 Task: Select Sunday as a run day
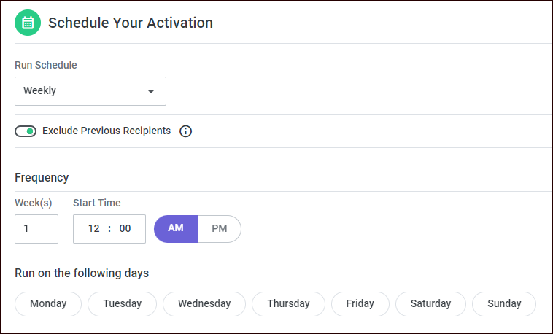tap(503, 303)
